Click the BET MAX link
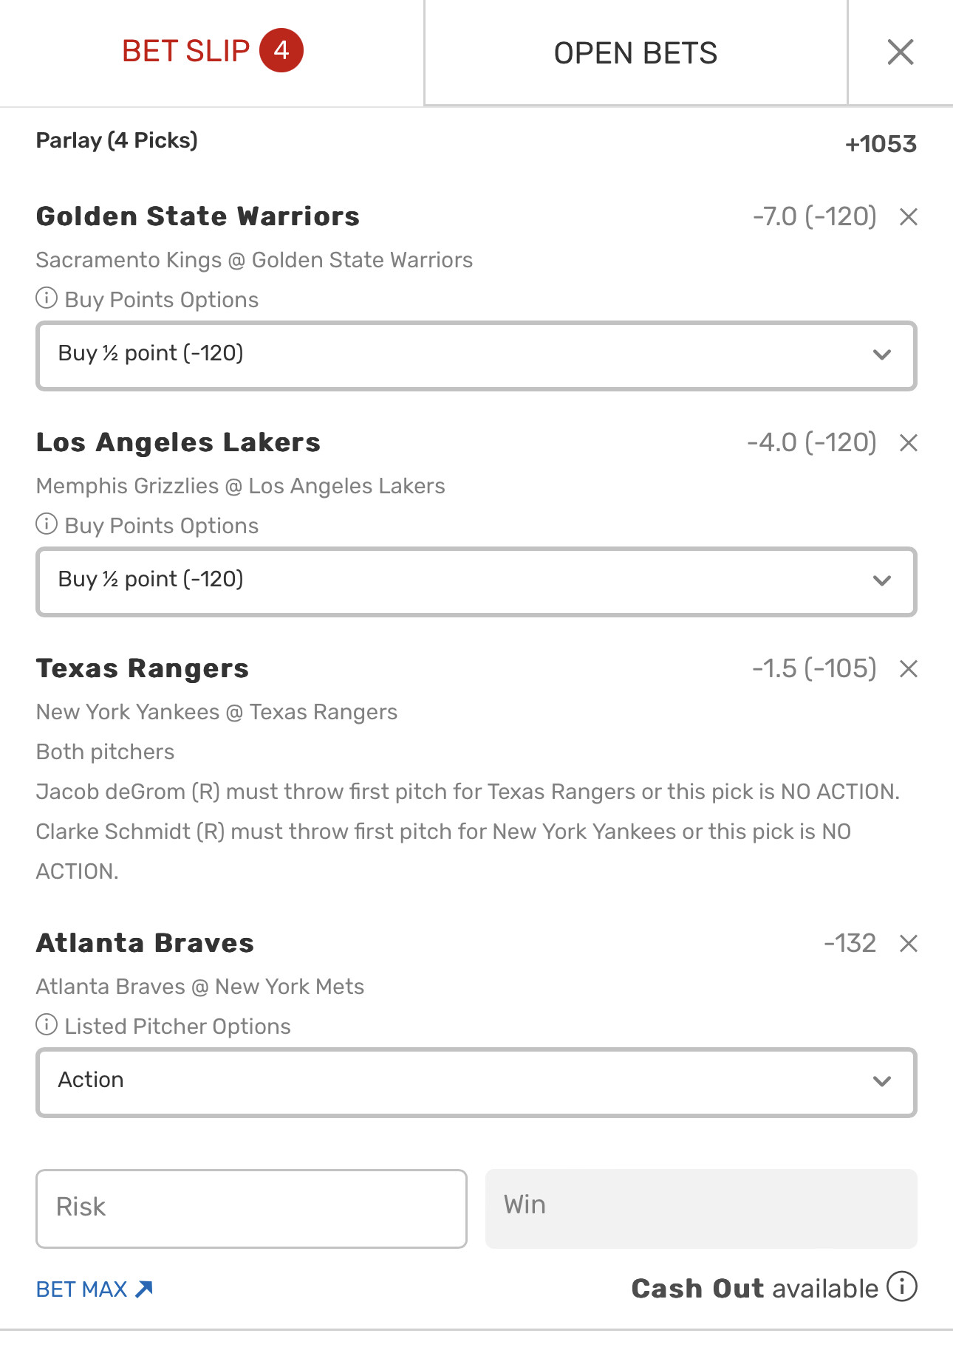Viewport: 953px width, 1364px height. [94, 1289]
